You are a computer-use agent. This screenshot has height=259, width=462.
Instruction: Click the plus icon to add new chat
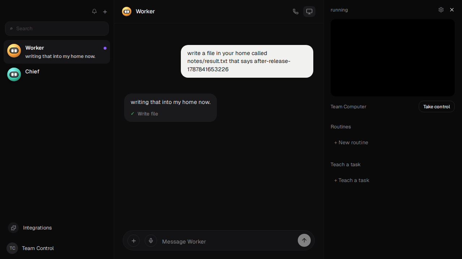click(x=105, y=12)
